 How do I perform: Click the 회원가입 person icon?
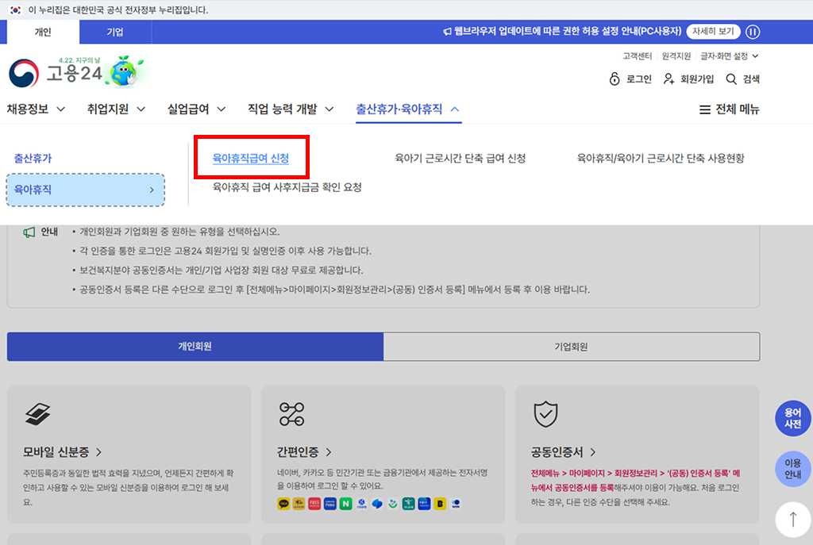[x=669, y=79]
